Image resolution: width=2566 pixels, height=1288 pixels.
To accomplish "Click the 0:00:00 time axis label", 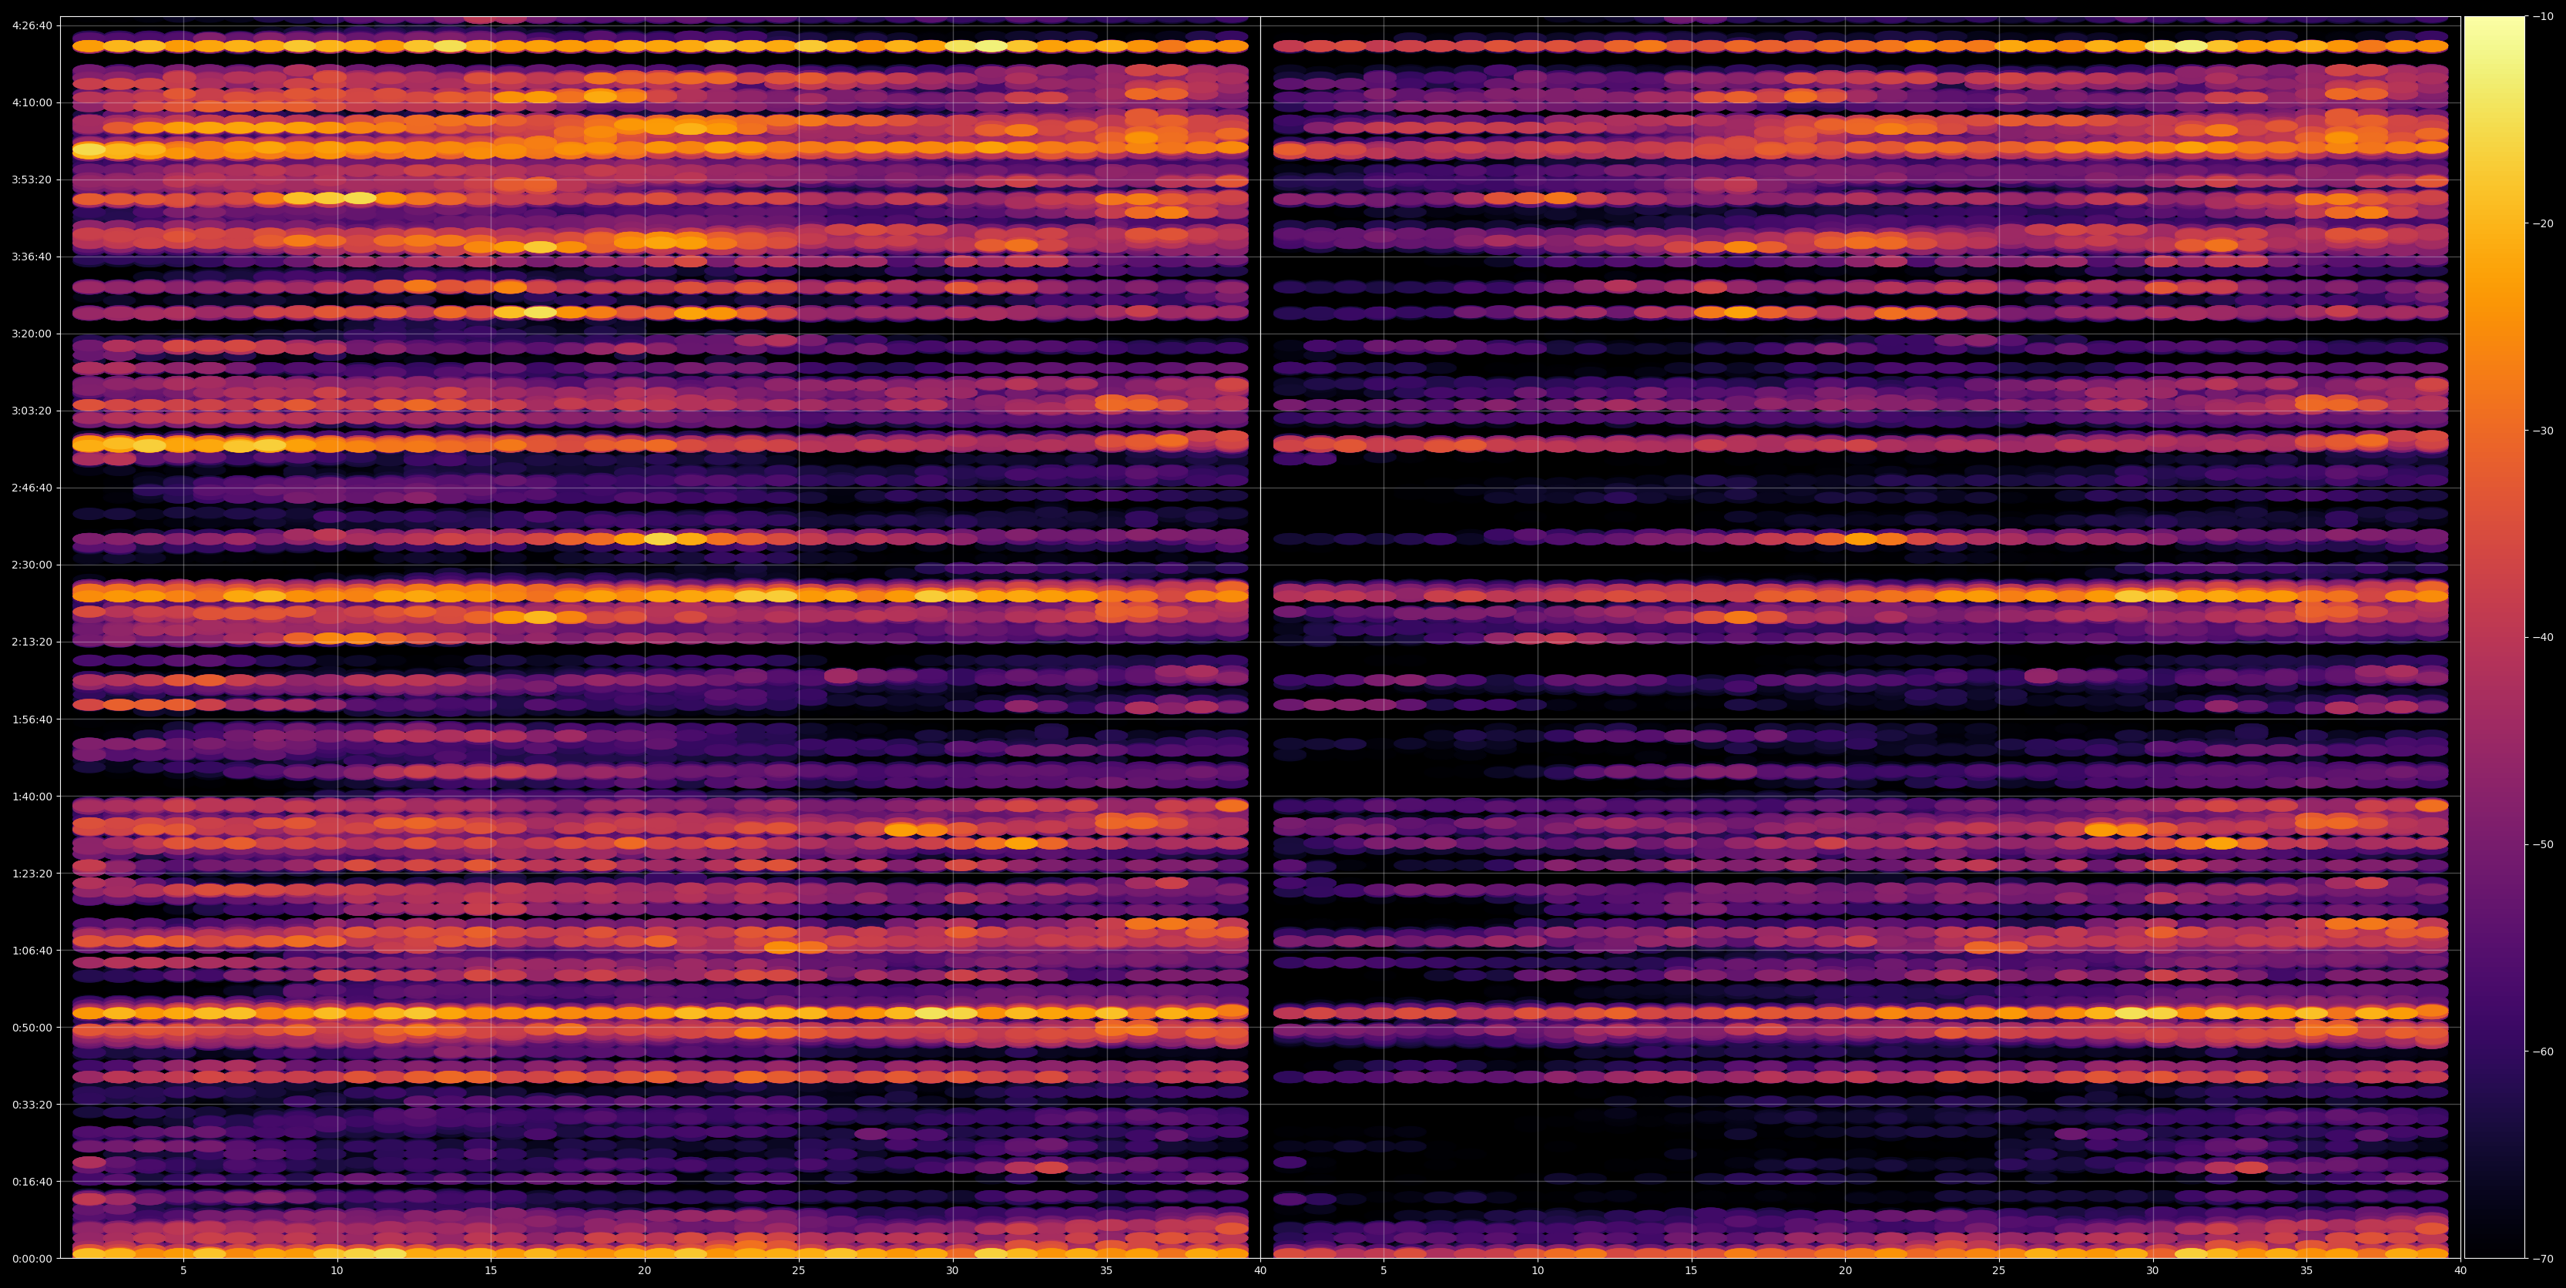I will pyautogui.click(x=32, y=1258).
